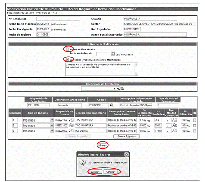Tick the select-all checkbox in the table header
Viewport: 205px width, 182px height.
(x=195, y=113)
